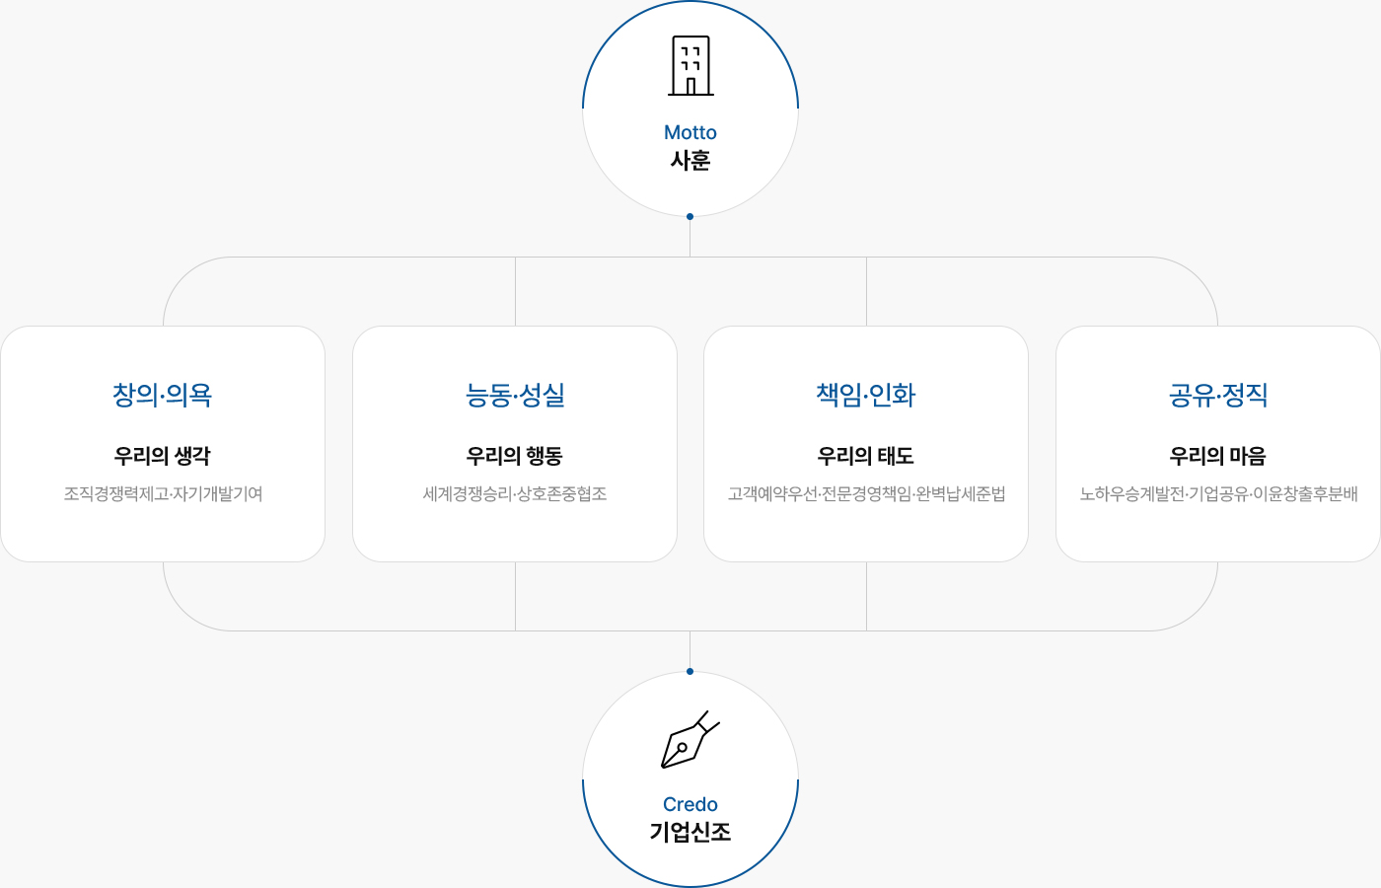Click the '창의·의욕' card title

tap(163, 395)
